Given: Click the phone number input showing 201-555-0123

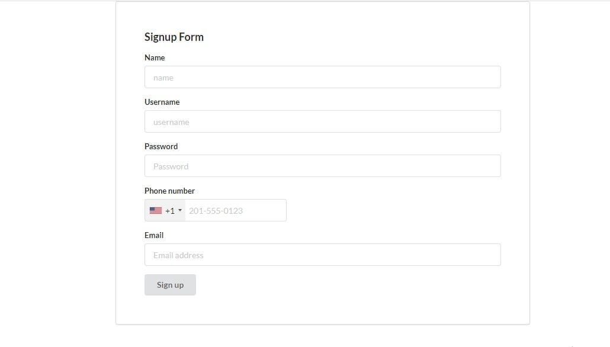Looking at the screenshot, I should (x=235, y=210).
